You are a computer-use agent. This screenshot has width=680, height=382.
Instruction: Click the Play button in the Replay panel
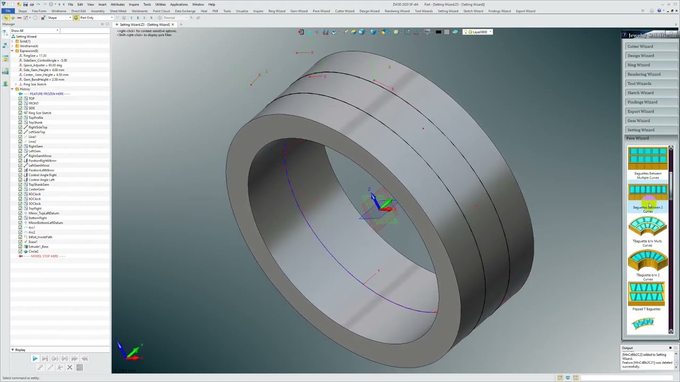point(35,359)
